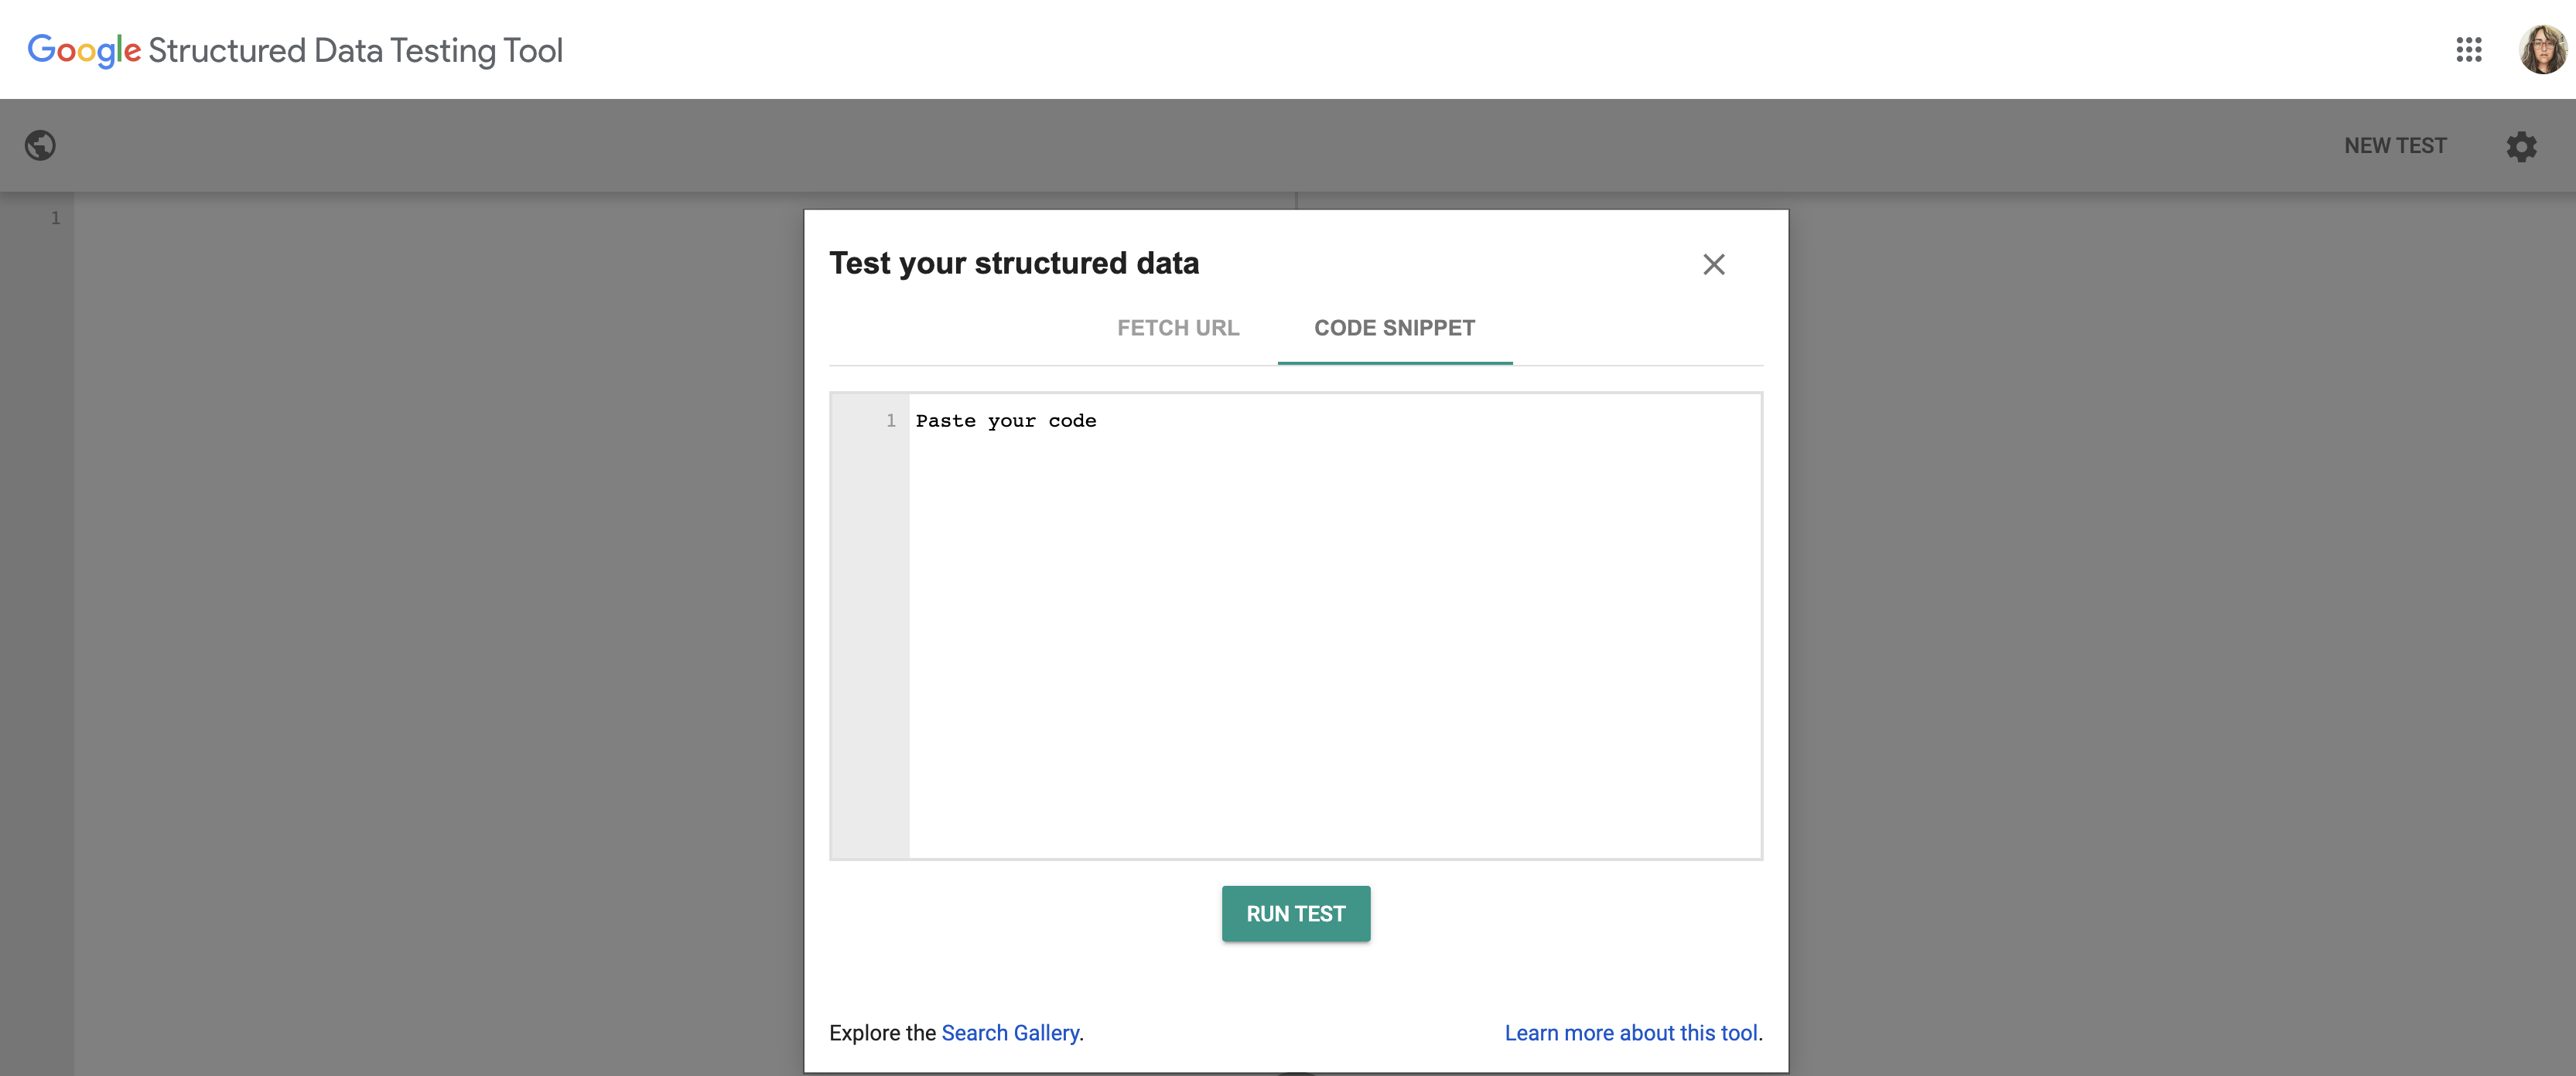Toggle the FETCH URL input mode
The height and width of the screenshot is (1076, 2576).
(1178, 327)
